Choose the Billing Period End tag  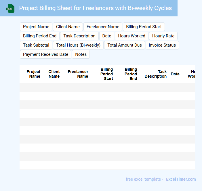(x=40, y=36)
